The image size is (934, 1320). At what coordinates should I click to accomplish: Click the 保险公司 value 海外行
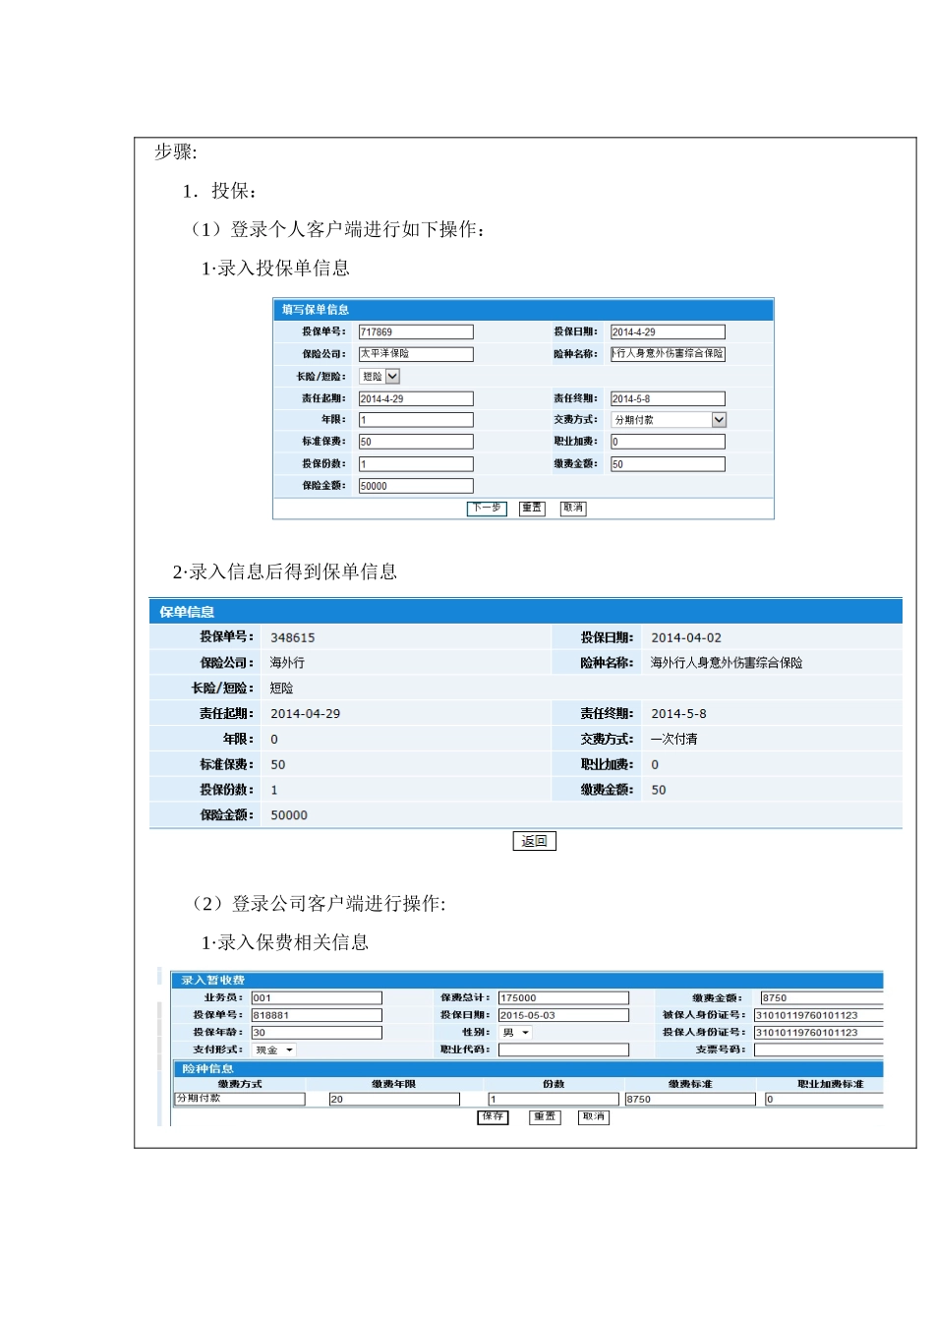pos(287,663)
